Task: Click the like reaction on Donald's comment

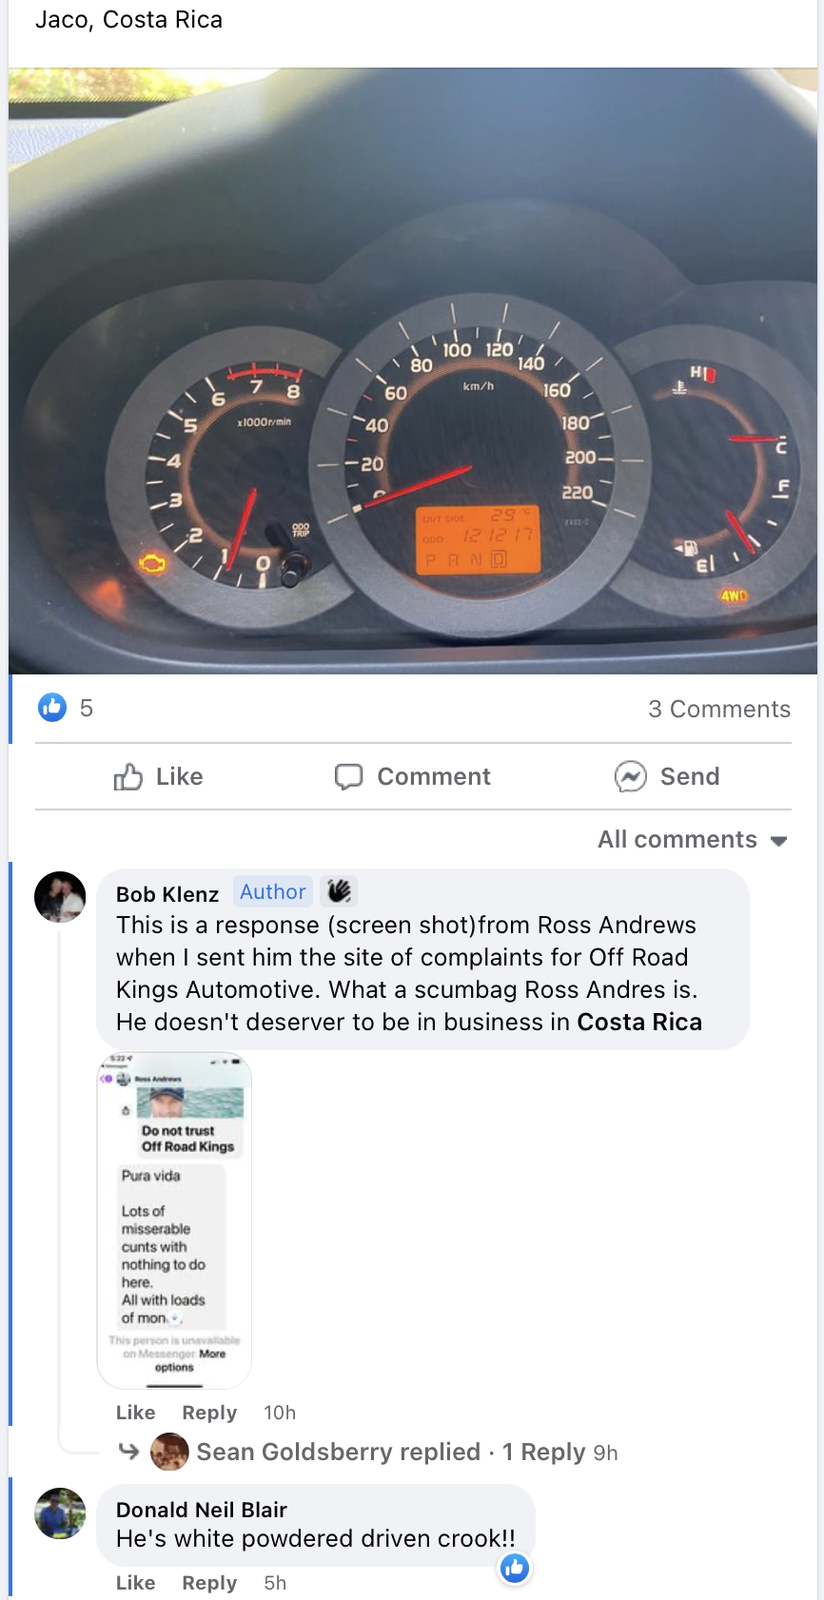Action: pos(515,1568)
